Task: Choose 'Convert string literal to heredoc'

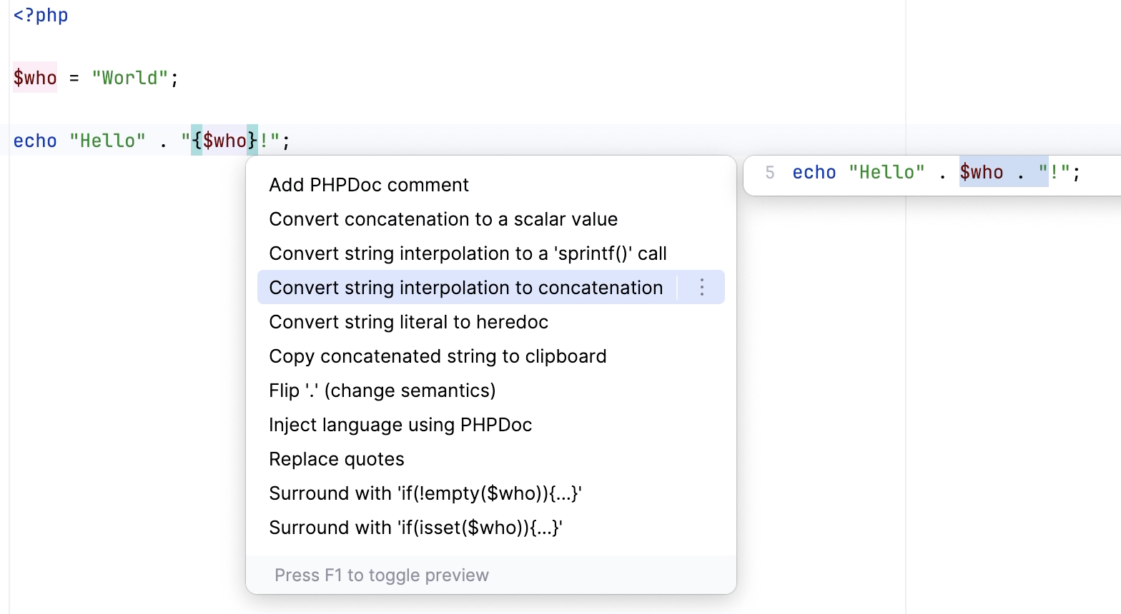Action: (408, 321)
